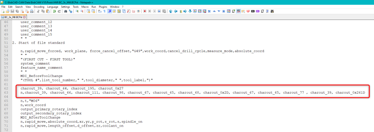Toggle show all characters pilcrow icon
374x132 pixels.
(104, 11)
